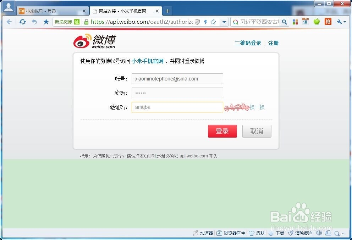This screenshot has height=240, width=352.
Task: Click the colored grid application icon
Action: pos(295,22)
